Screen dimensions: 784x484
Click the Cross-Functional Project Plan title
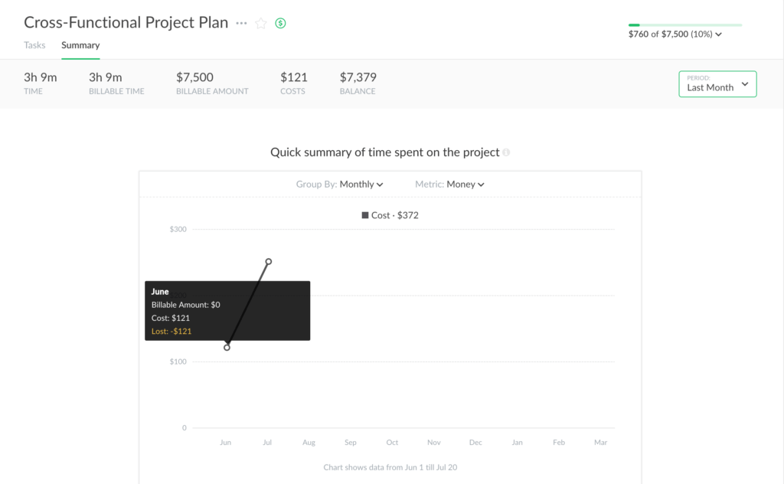(126, 22)
